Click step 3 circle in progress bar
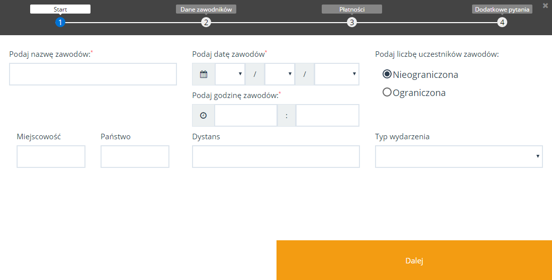 (x=352, y=22)
